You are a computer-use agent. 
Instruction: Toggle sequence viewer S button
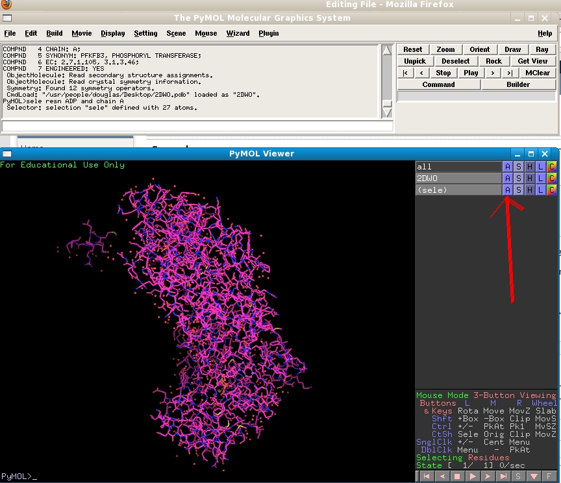[518, 477]
